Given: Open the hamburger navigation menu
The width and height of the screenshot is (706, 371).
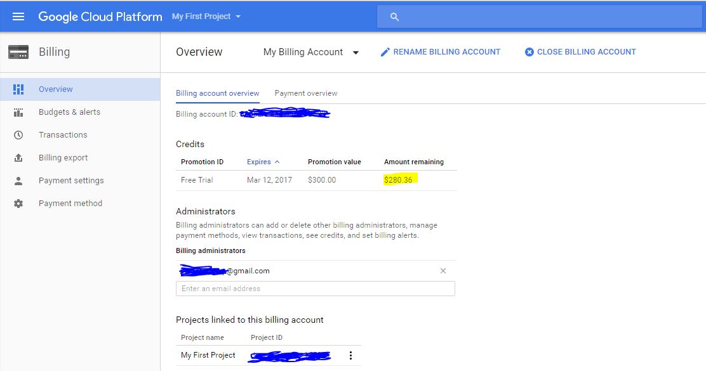Looking at the screenshot, I should (18, 16).
